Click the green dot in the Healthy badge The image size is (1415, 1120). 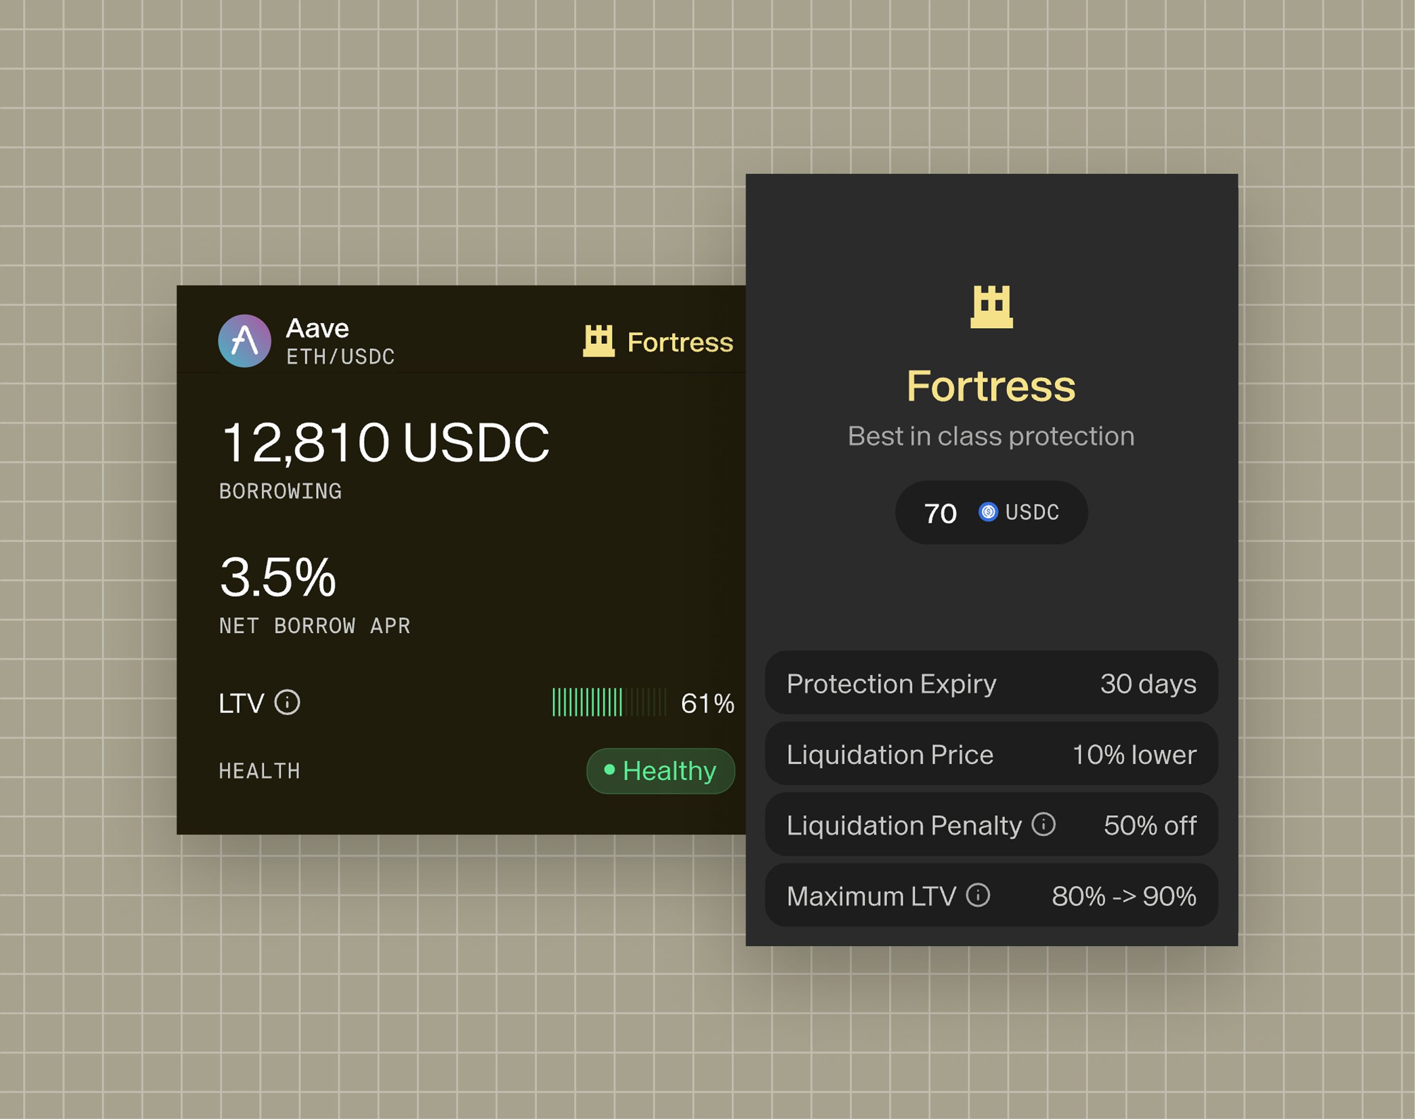point(609,770)
